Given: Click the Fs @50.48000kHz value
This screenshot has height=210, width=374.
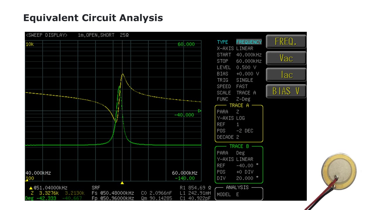Looking at the screenshot, I should [113, 193].
